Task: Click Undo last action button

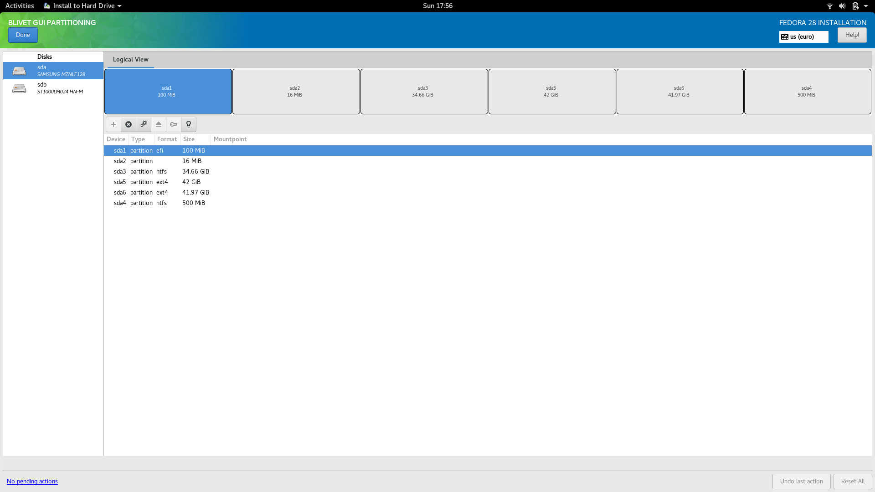Action: (801, 481)
